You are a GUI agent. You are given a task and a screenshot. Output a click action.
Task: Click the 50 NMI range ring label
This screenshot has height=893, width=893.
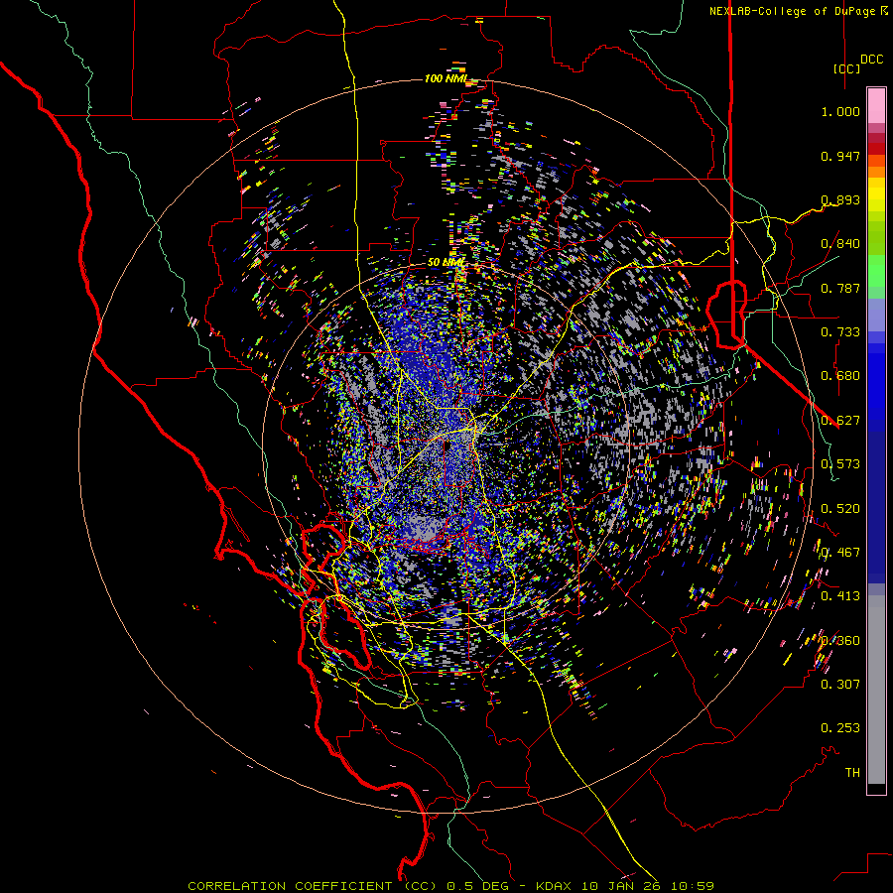pyautogui.click(x=446, y=262)
